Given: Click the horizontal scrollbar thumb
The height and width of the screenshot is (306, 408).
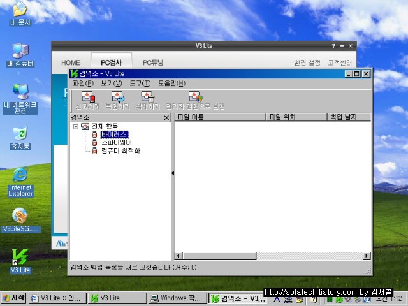Looking at the screenshot, I should tap(219, 256).
